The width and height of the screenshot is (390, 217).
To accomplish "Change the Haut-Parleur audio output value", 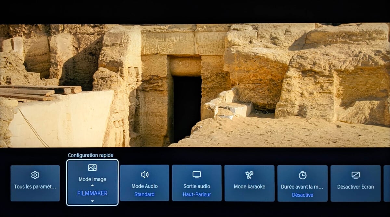I will [x=197, y=194].
